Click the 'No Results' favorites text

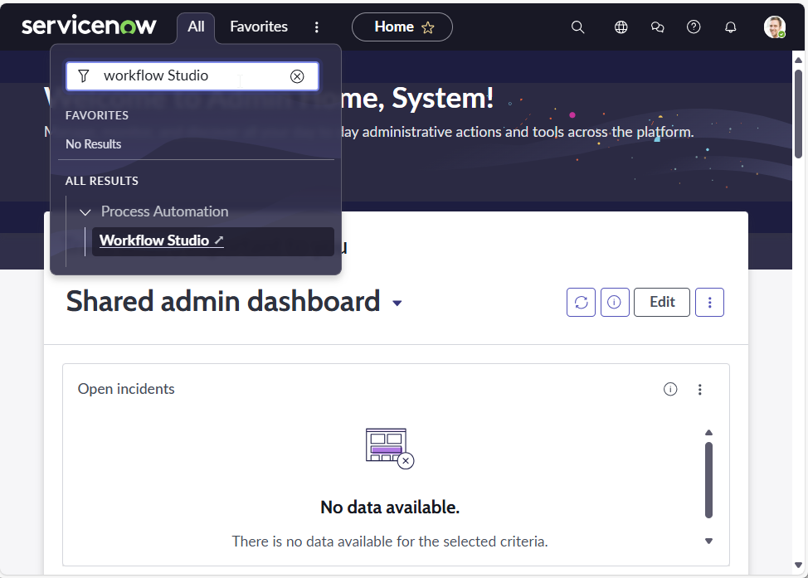93,144
